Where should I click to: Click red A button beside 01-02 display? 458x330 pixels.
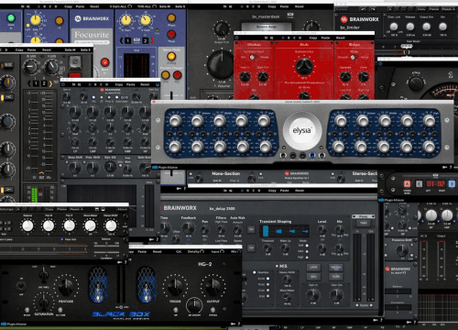407,183
